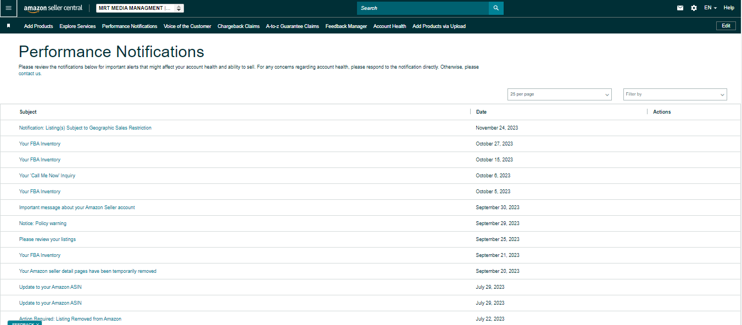This screenshot has height=325, width=742.
Task: Click the Subject column header
Action: tap(28, 112)
